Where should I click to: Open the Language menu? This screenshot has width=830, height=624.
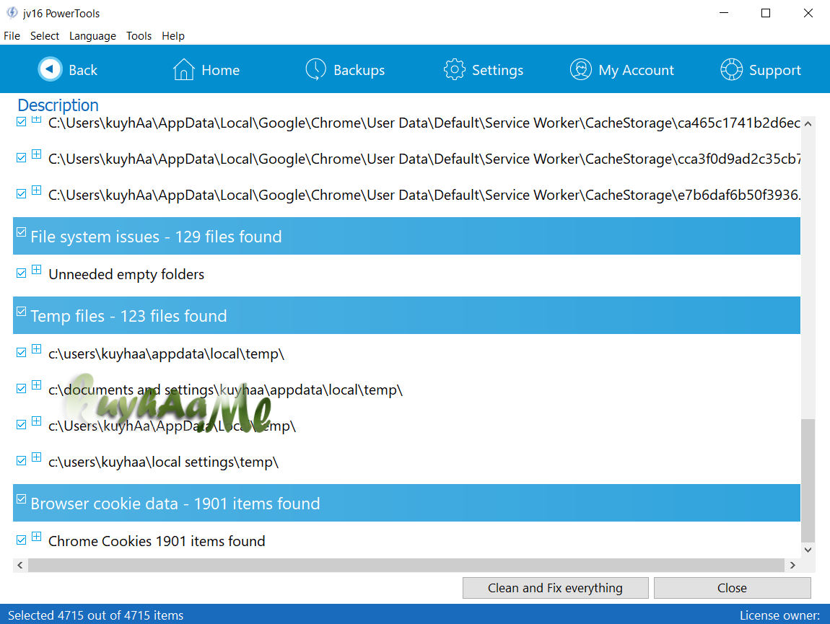tap(92, 35)
